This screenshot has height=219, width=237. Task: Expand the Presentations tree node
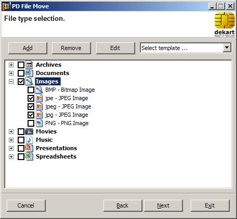(x=11, y=148)
